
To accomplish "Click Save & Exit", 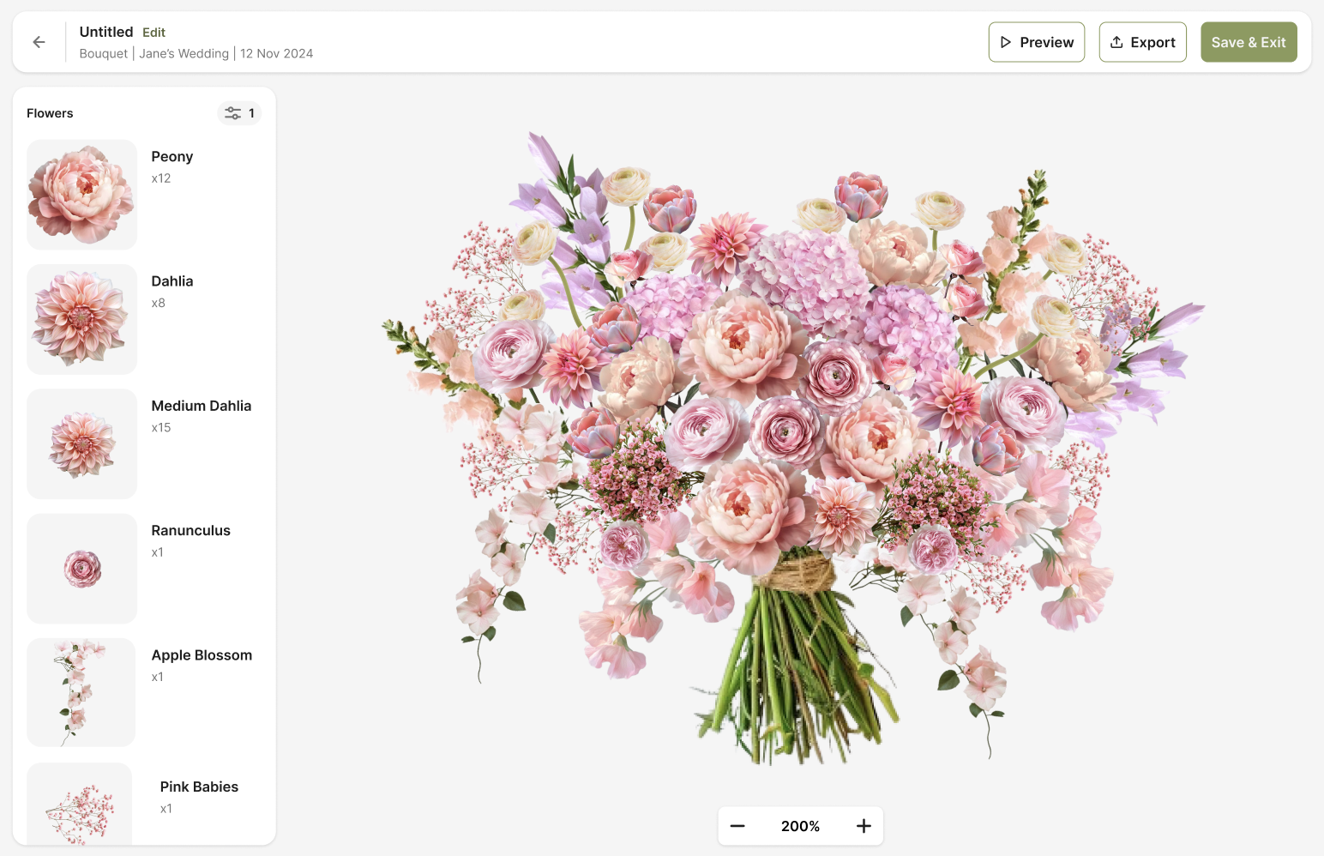I will click(x=1249, y=42).
